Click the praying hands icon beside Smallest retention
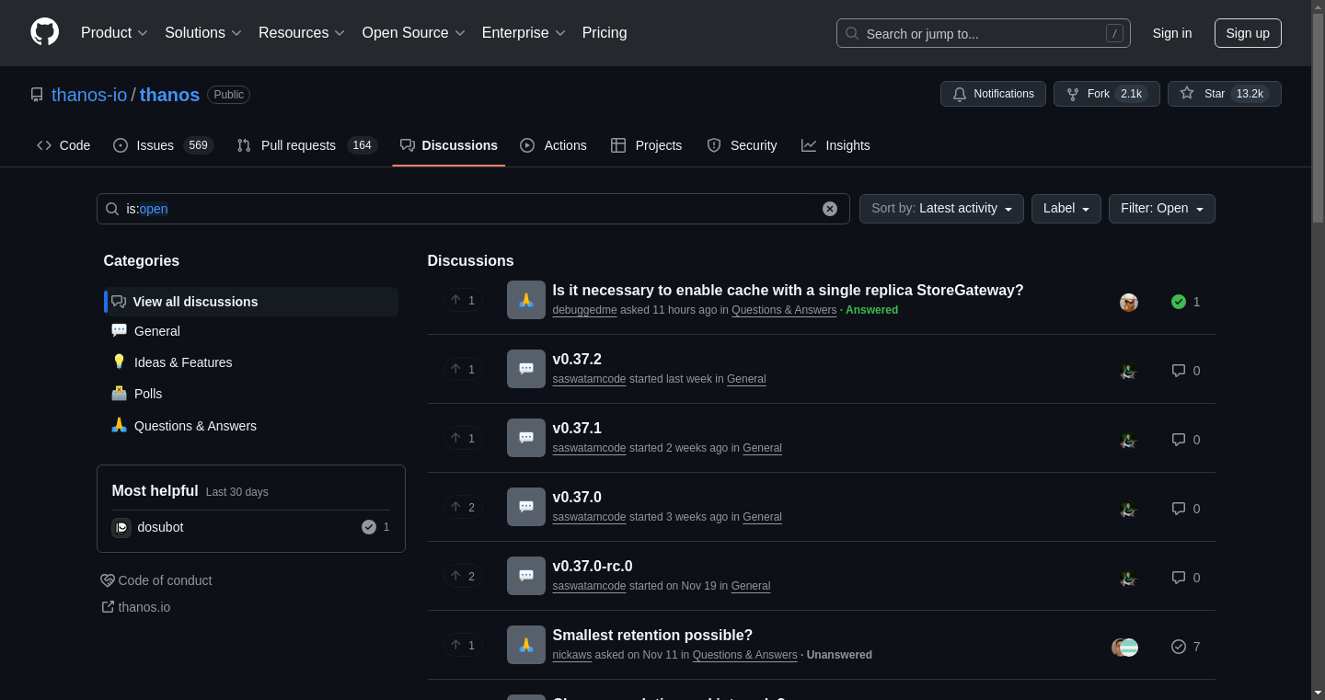Screen dimensions: 1325x700 (526, 645)
